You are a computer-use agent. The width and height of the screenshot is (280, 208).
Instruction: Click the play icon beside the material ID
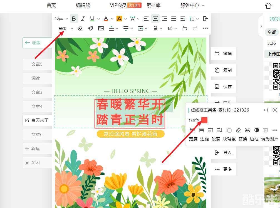[x=275, y=110]
